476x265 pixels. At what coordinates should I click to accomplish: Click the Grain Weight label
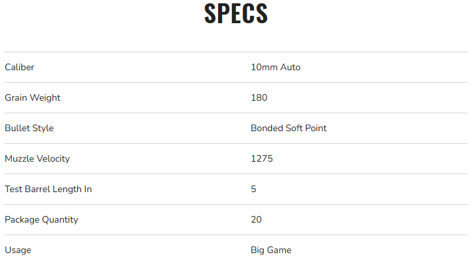(33, 98)
